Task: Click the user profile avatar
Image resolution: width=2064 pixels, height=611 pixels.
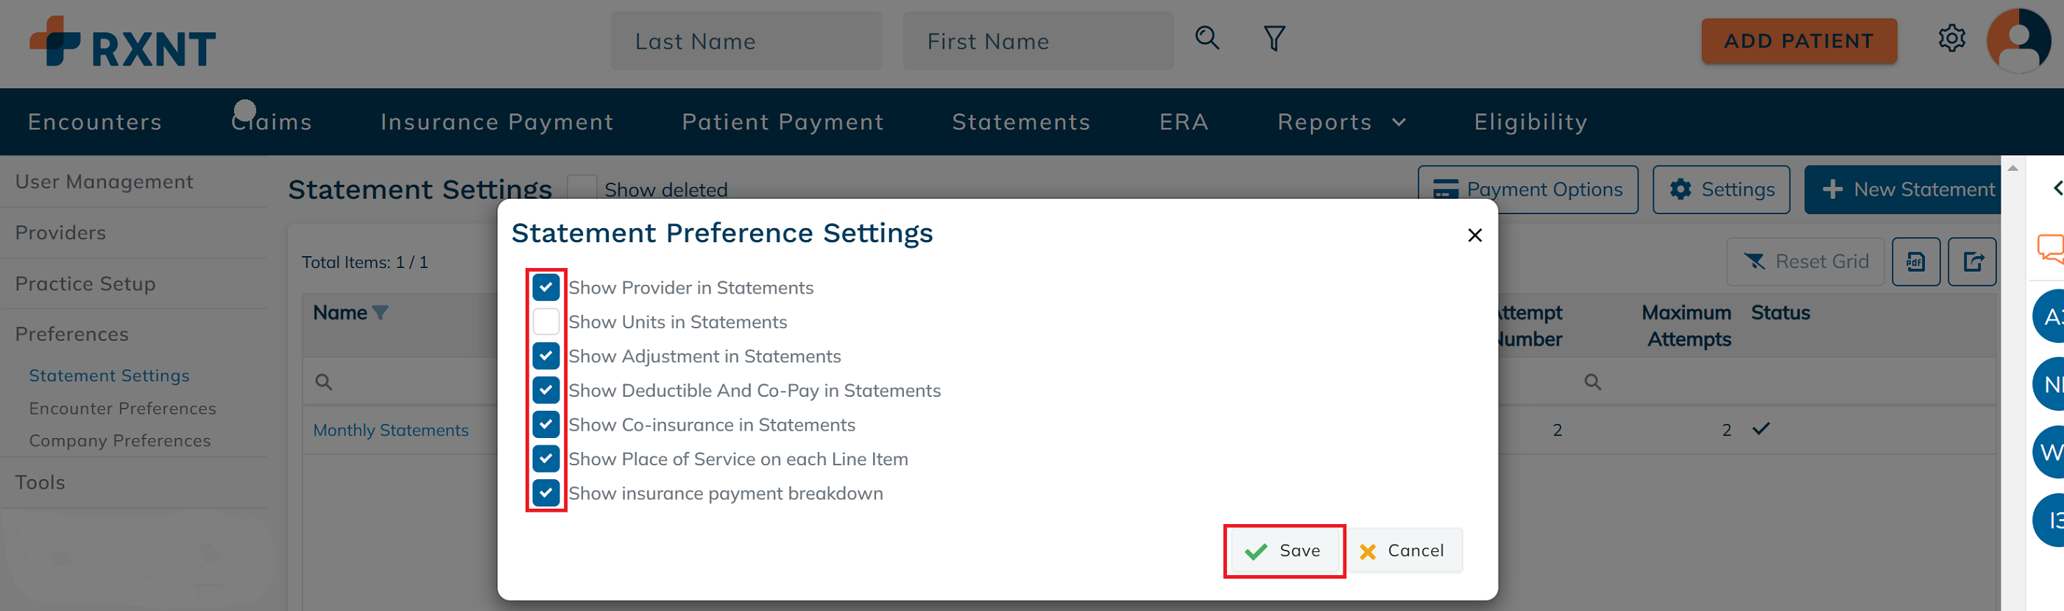Action: pyautogui.click(x=2018, y=40)
